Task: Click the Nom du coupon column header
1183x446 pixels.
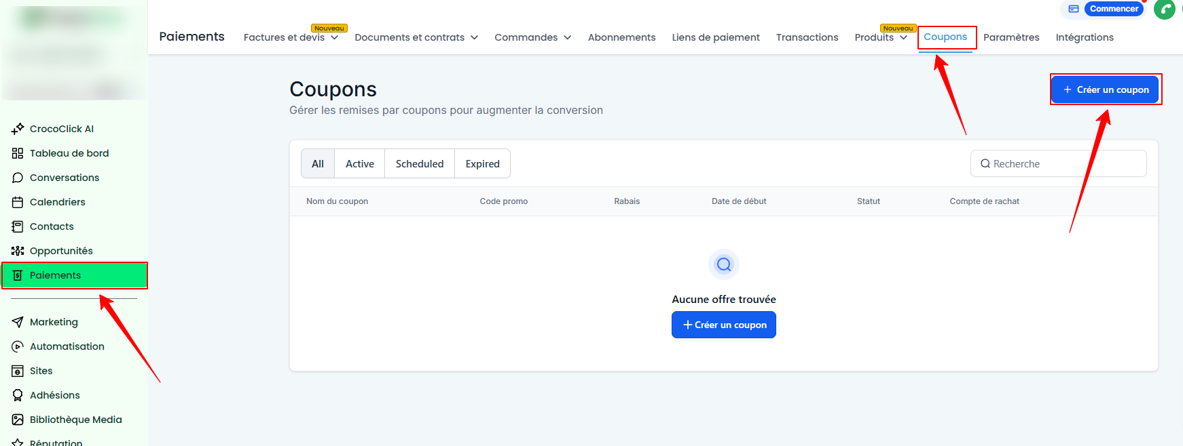Action: [337, 201]
